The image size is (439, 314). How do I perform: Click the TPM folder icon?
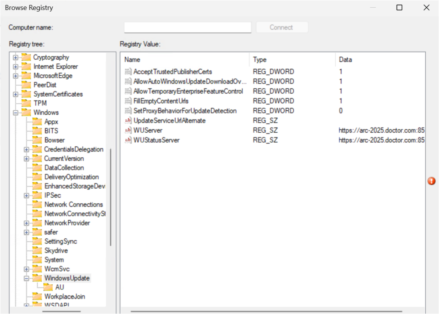[27, 103]
